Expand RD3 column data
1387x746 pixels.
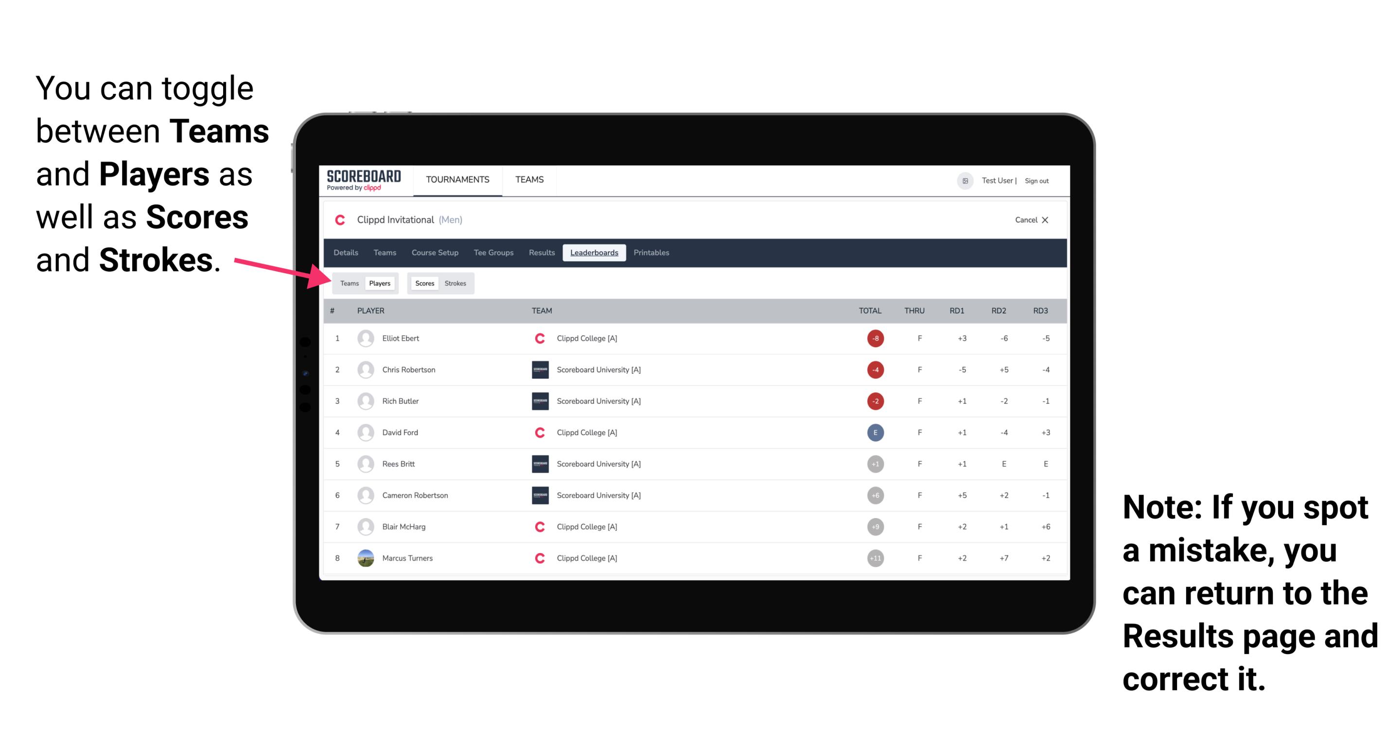point(1042,311)
